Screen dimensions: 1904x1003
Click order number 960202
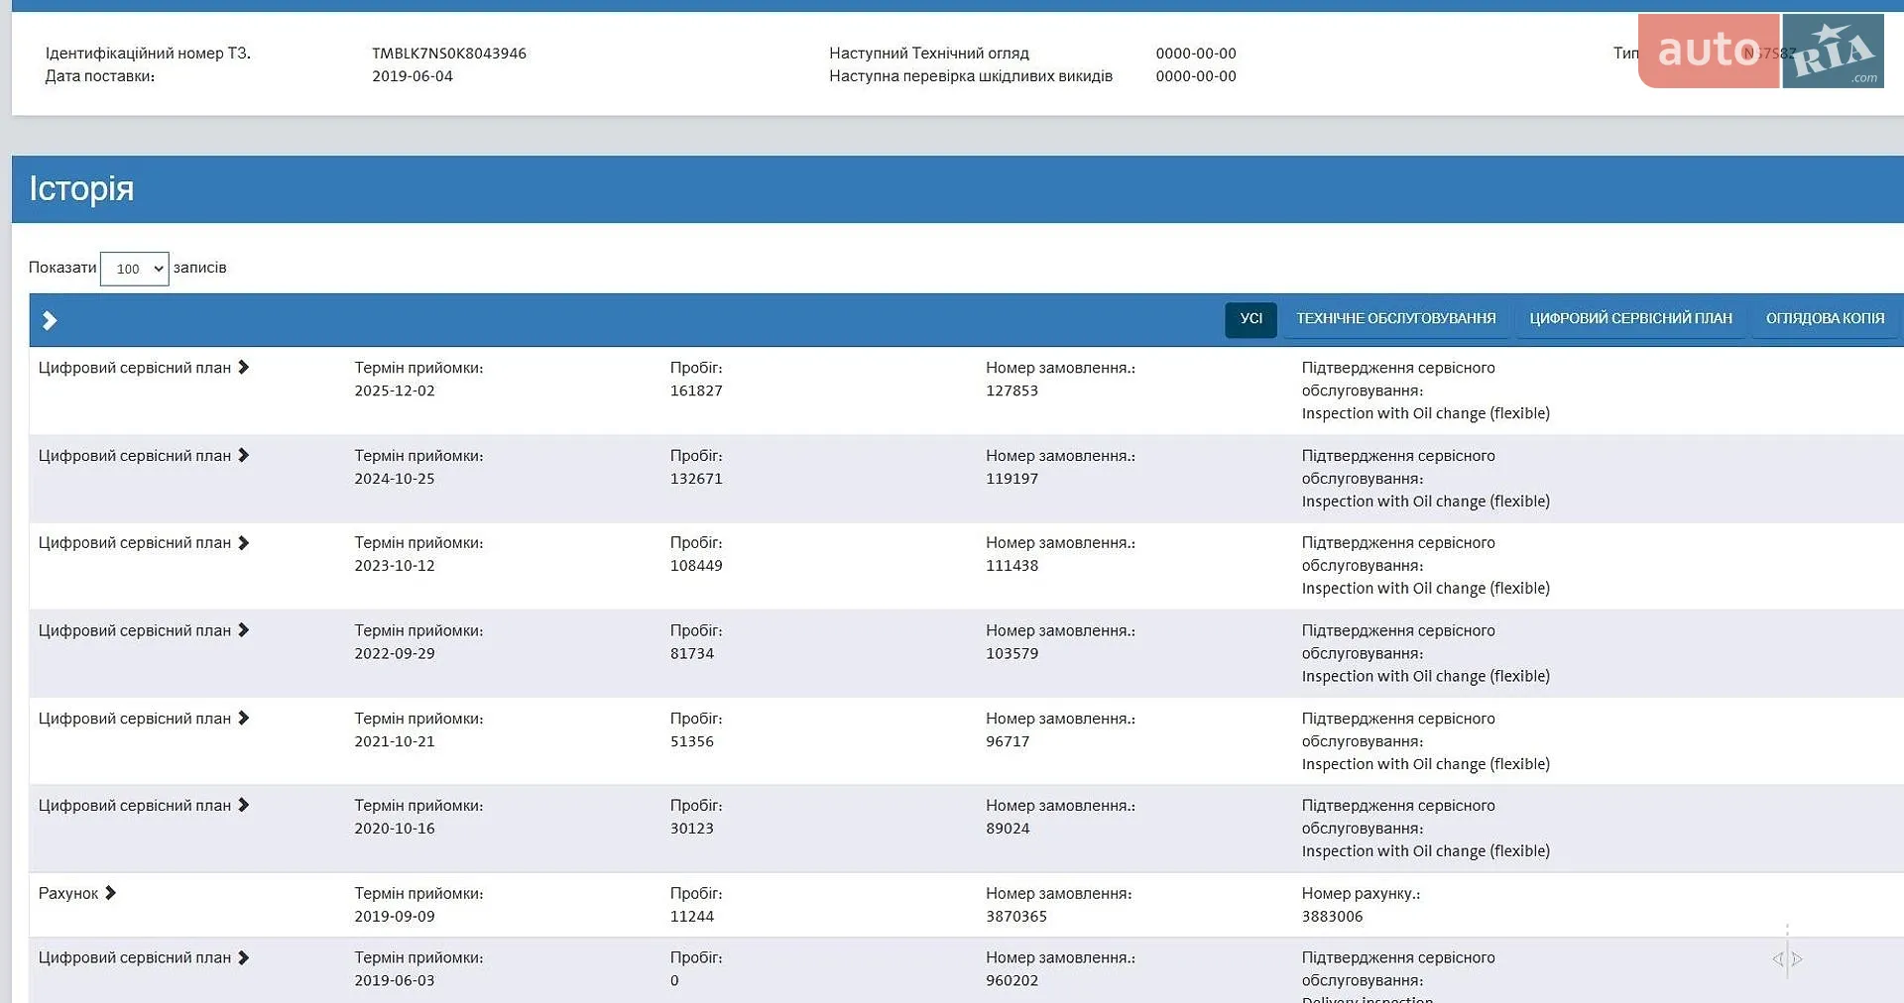[1011, 981]
